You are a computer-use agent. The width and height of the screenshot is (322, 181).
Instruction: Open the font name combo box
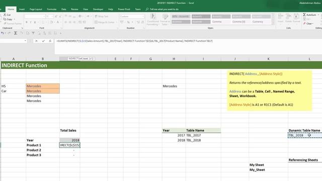pyautogui.click(x=35, y=16)
